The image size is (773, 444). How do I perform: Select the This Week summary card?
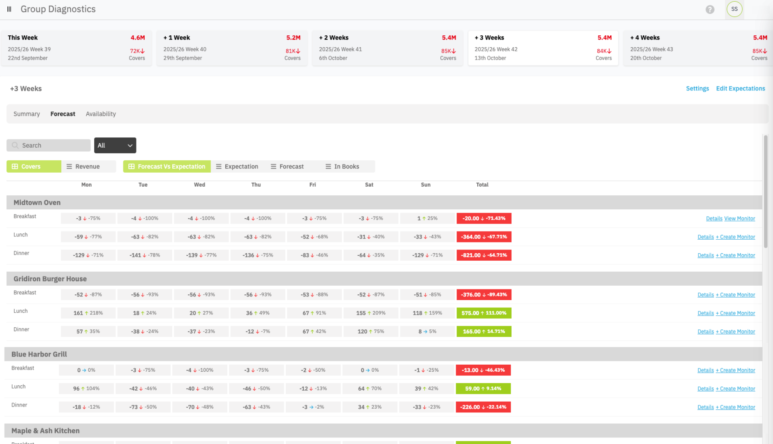click(76, 48)
